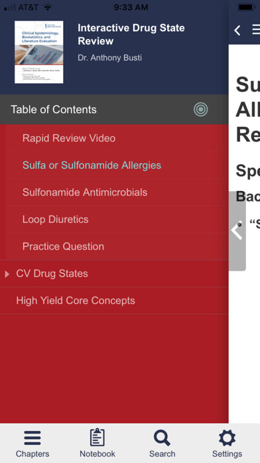Screen dimensions: 260x463
Task: Open the Settings gear icon
Action: pos(227,438)
